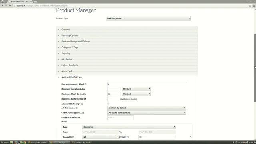Screen dimensions: 256x144
Task: Click the To date field
Action: (x=157, y=132)
